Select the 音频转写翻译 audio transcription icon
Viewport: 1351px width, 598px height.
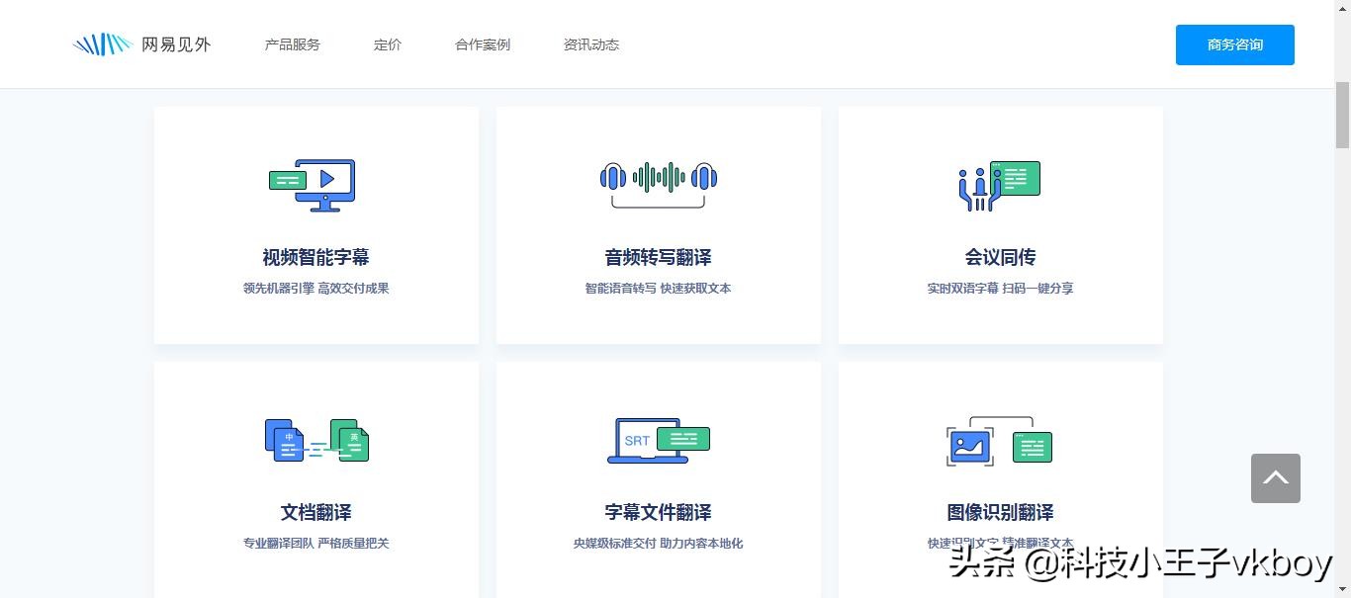click(658, 181)
